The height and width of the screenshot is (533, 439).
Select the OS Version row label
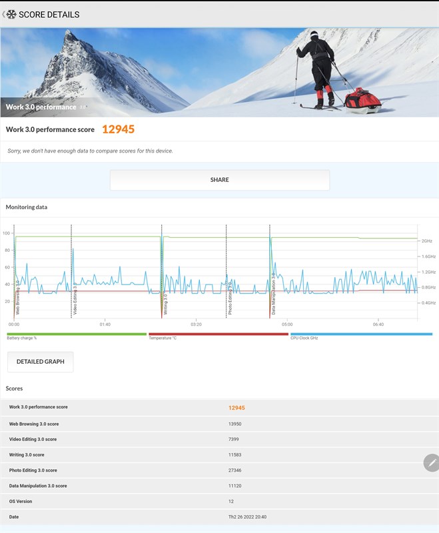[21, 502]
